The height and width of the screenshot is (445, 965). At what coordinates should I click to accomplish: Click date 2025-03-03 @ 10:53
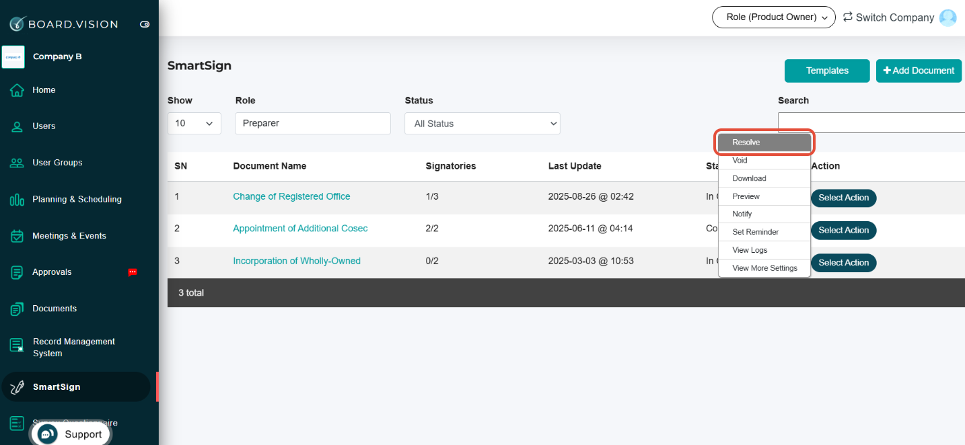[591, 261]
